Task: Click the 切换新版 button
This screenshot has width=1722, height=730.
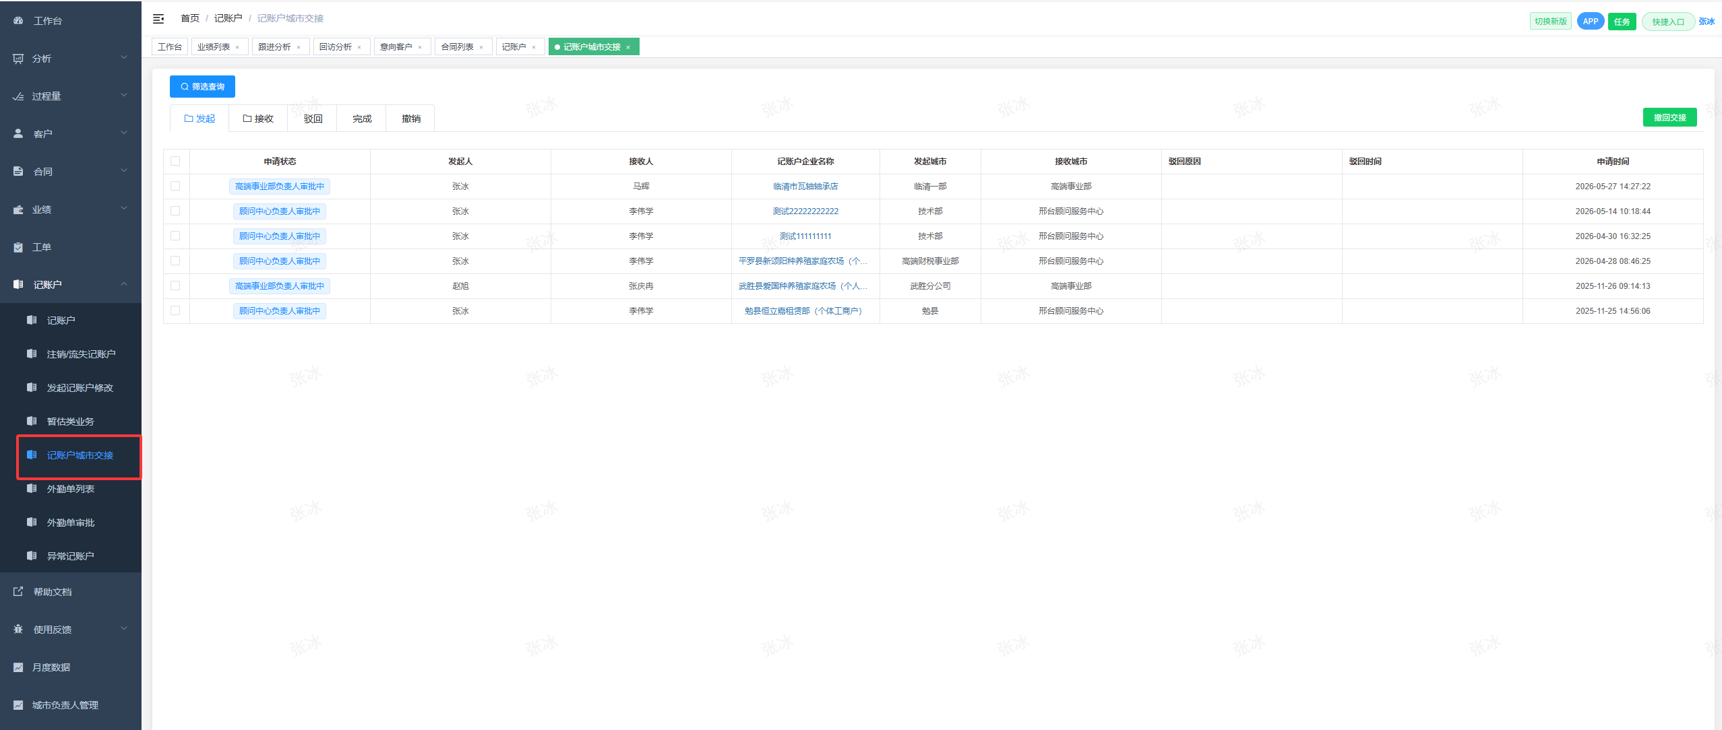Action: point(1551,22)
